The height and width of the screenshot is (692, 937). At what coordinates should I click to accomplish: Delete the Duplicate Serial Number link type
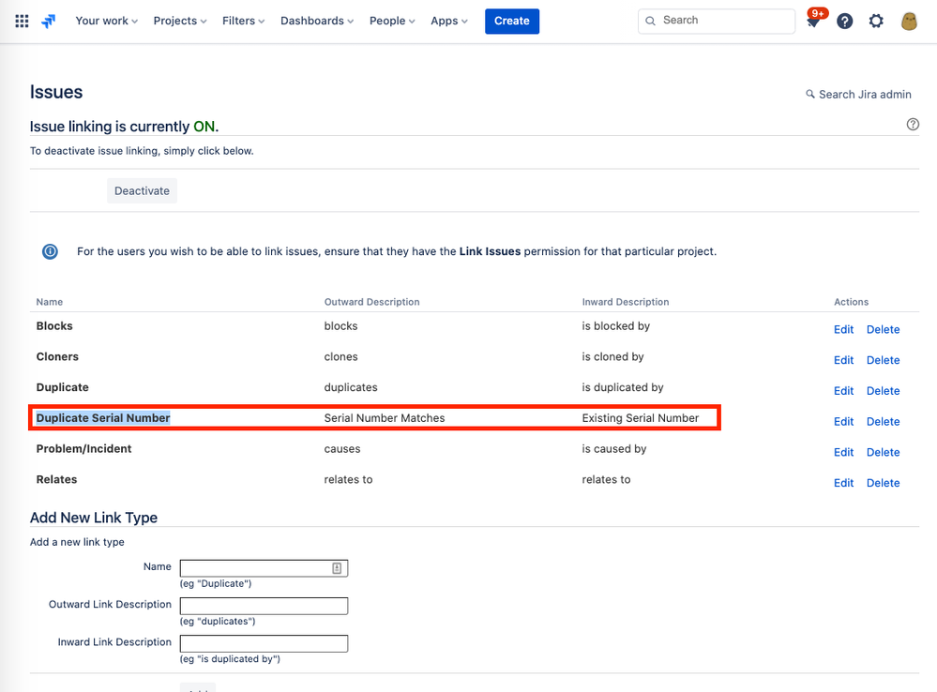point(883,421)
